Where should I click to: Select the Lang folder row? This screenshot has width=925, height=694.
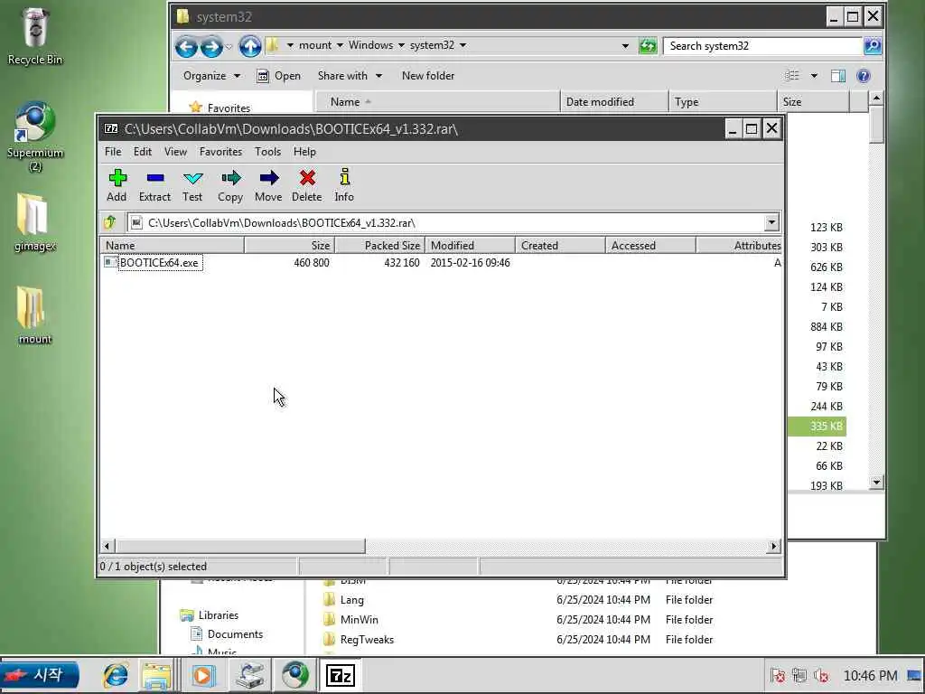click(351, 600)
